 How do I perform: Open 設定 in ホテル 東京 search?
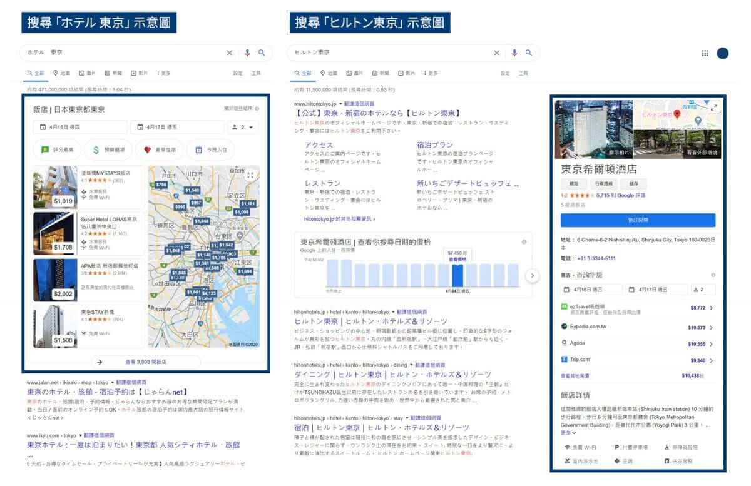click(x=238, y=73)
